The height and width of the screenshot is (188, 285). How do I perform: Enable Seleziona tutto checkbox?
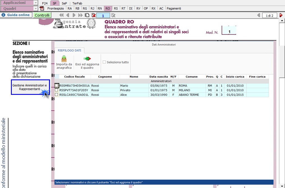tap(104, 62)
